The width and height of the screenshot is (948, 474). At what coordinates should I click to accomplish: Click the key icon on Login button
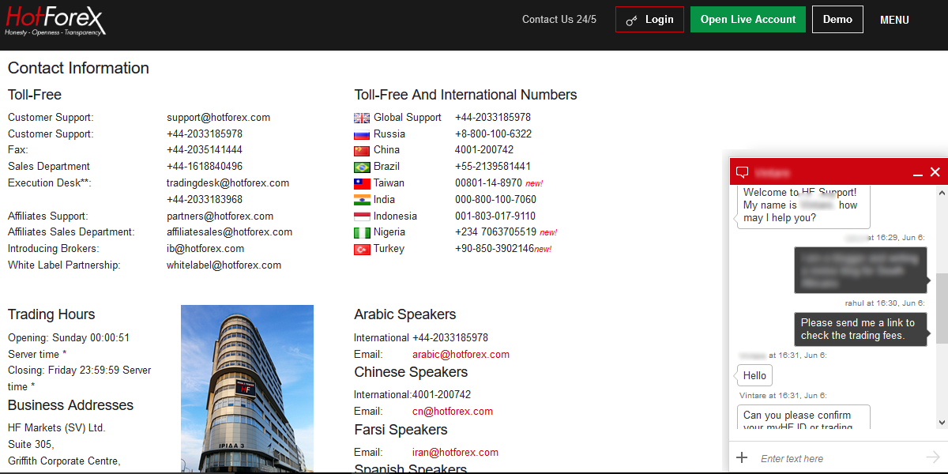tap(631, 21)
